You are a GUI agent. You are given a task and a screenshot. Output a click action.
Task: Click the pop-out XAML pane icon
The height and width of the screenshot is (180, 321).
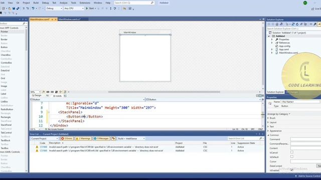tap(65, 95)
